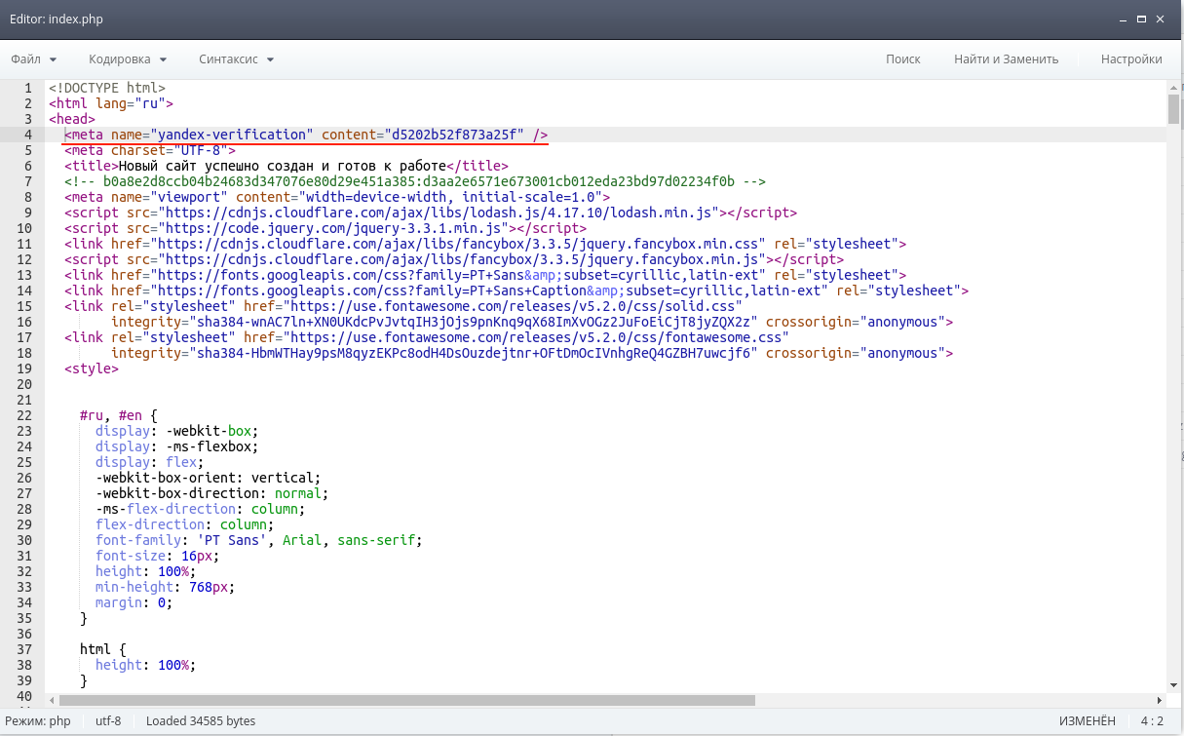Open the Настройки settings

pyautogui.click(x=1130, y=59)
